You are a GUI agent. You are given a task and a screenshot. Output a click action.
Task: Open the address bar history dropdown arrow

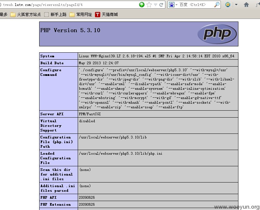click(155, 5)
